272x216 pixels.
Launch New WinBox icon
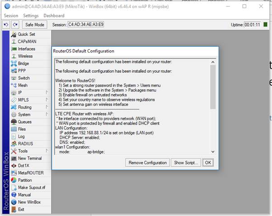click(x=14, y=202)
